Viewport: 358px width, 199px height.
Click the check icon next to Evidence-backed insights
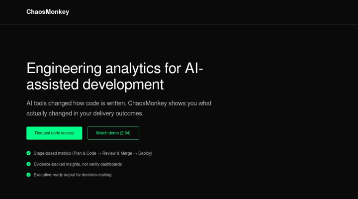coord(28,164)
